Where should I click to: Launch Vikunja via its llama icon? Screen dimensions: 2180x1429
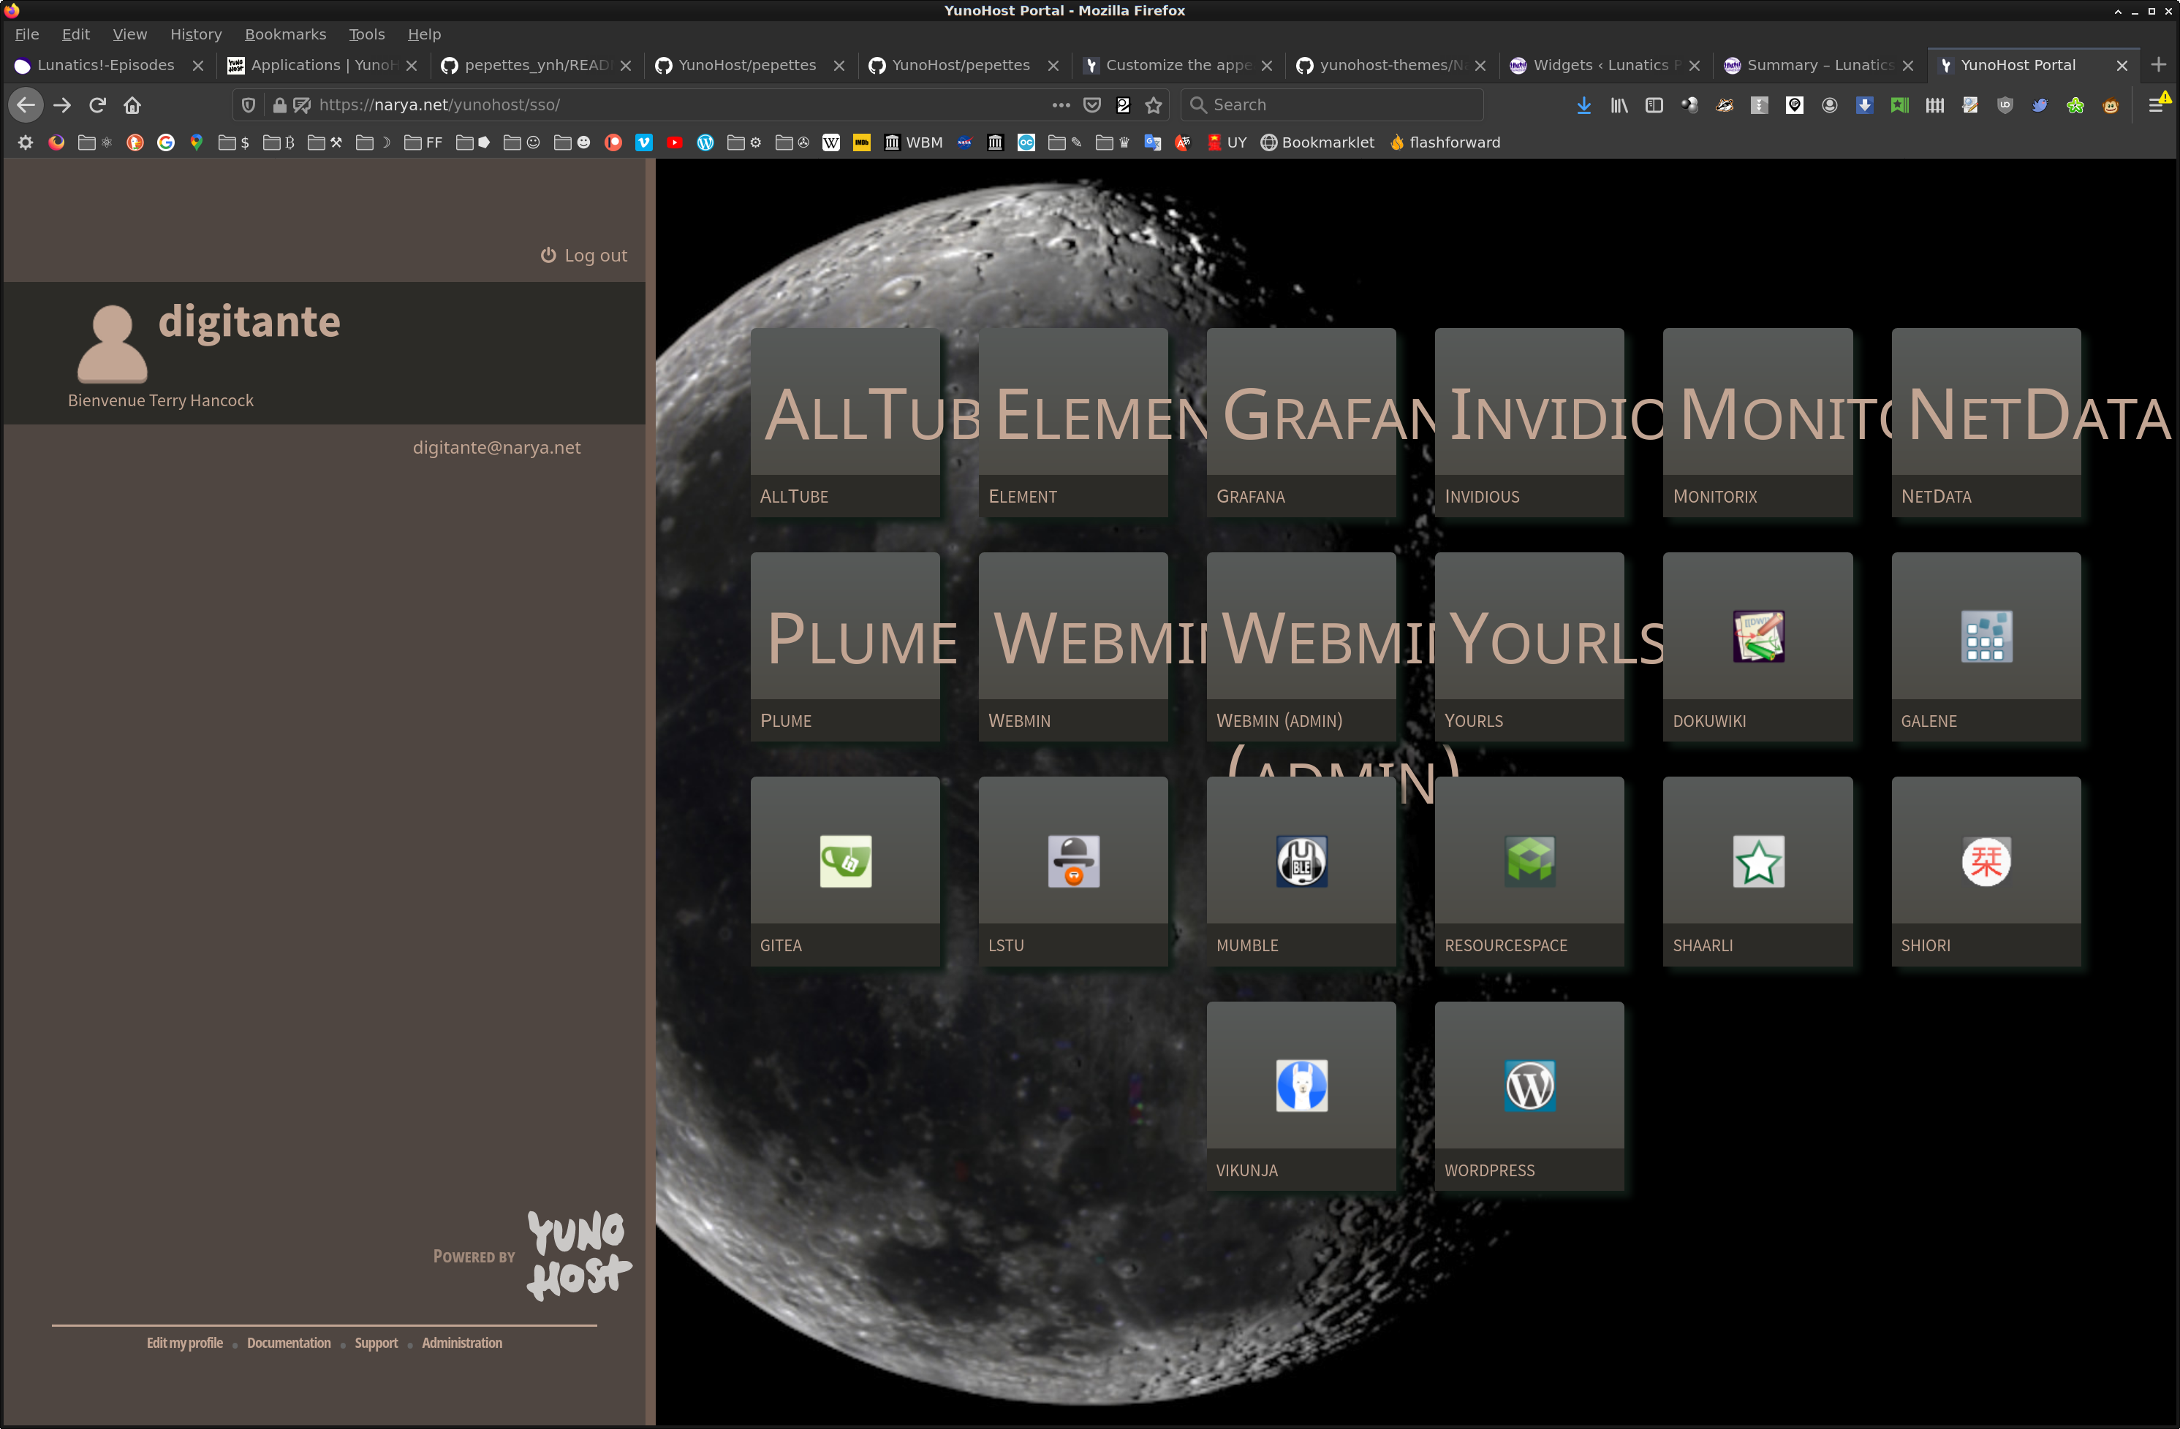click(1301, 1086)
